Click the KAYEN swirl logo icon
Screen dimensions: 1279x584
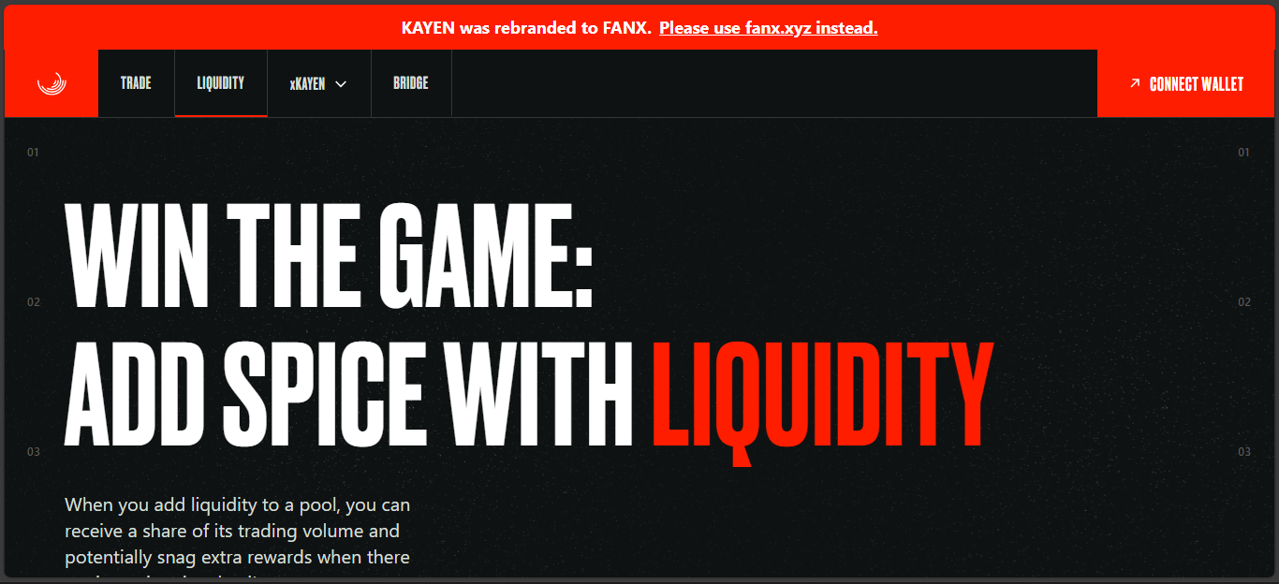(51, 83)
